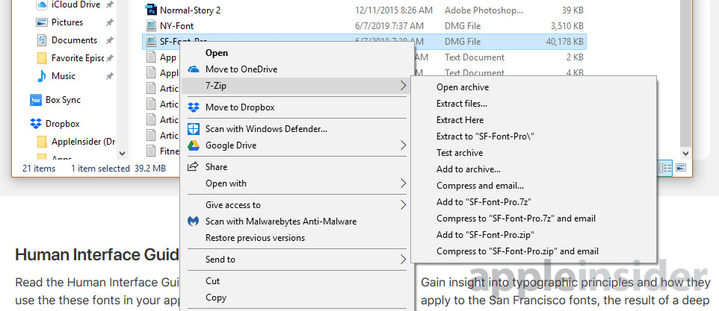
Task: Expand the Send to submenu arrow
Action: (404, 260)
